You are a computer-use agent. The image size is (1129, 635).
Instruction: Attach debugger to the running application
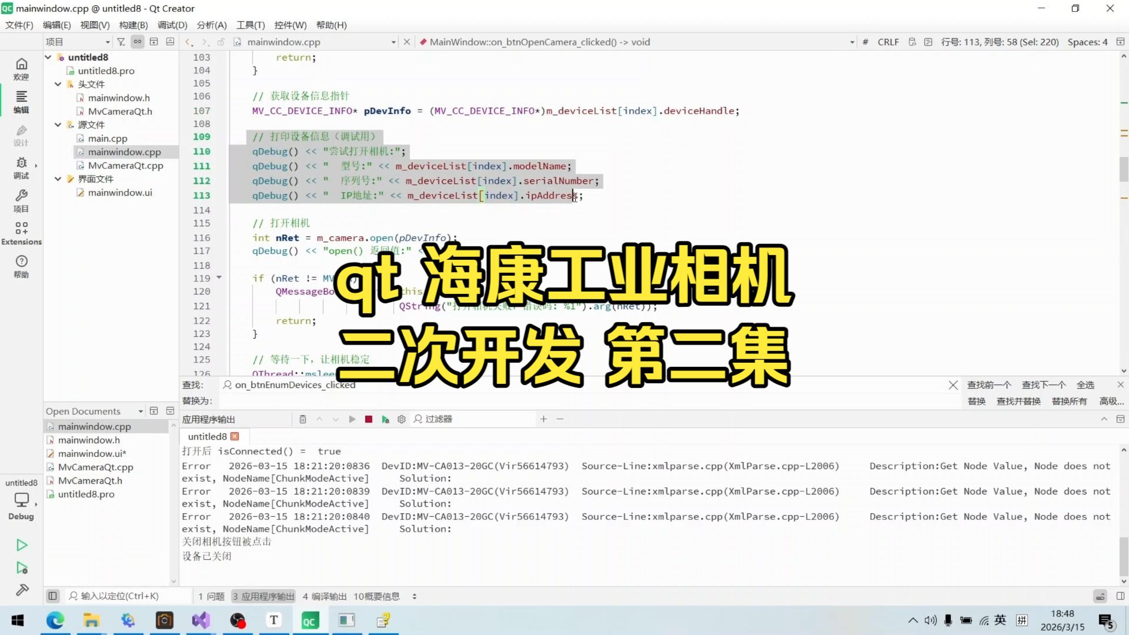click(385, 419)
